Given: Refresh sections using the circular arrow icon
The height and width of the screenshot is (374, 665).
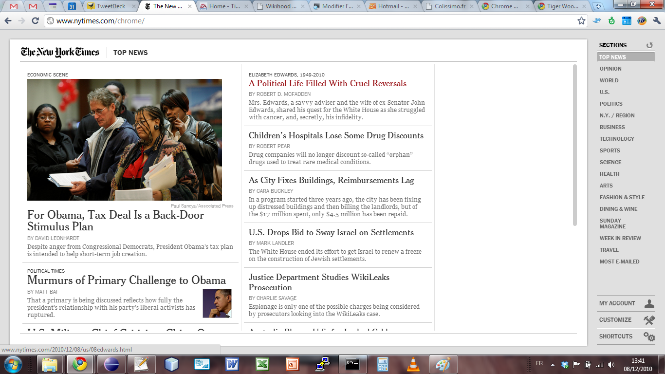Looking at the screenshot, I should click(x=649, y=45).
